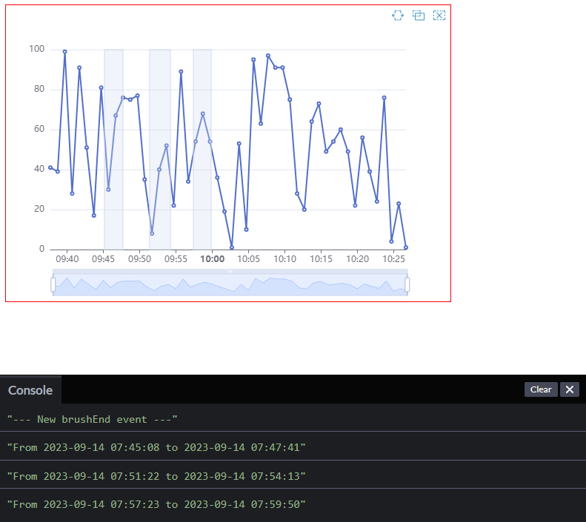Click the brushed region near 09:45
Screen dimensions: 586x522
113,150
